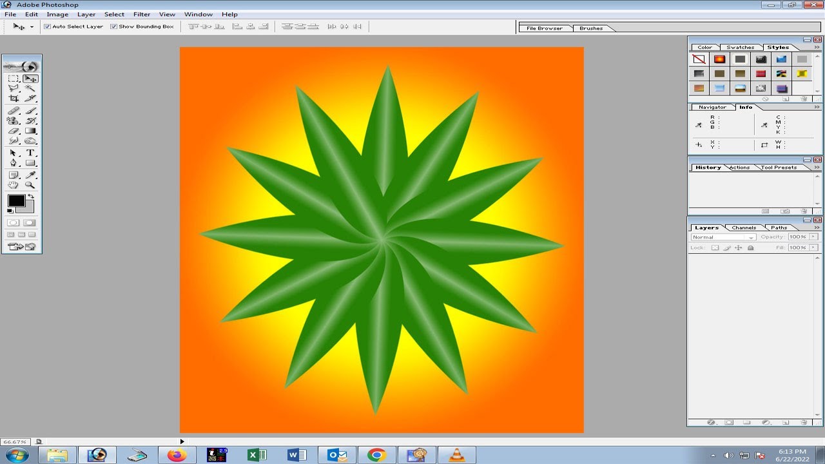Toggle Lock position in Layers panel
This screenshot has width=825, height=464.
click(x=738, y=248)
